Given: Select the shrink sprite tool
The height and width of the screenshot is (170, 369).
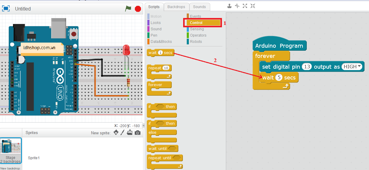Looking at the screenshot, I should pos(253,6).
